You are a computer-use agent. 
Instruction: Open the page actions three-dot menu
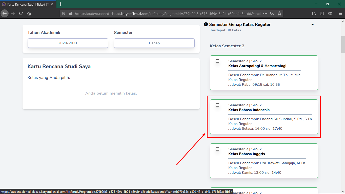click(265, 13)
